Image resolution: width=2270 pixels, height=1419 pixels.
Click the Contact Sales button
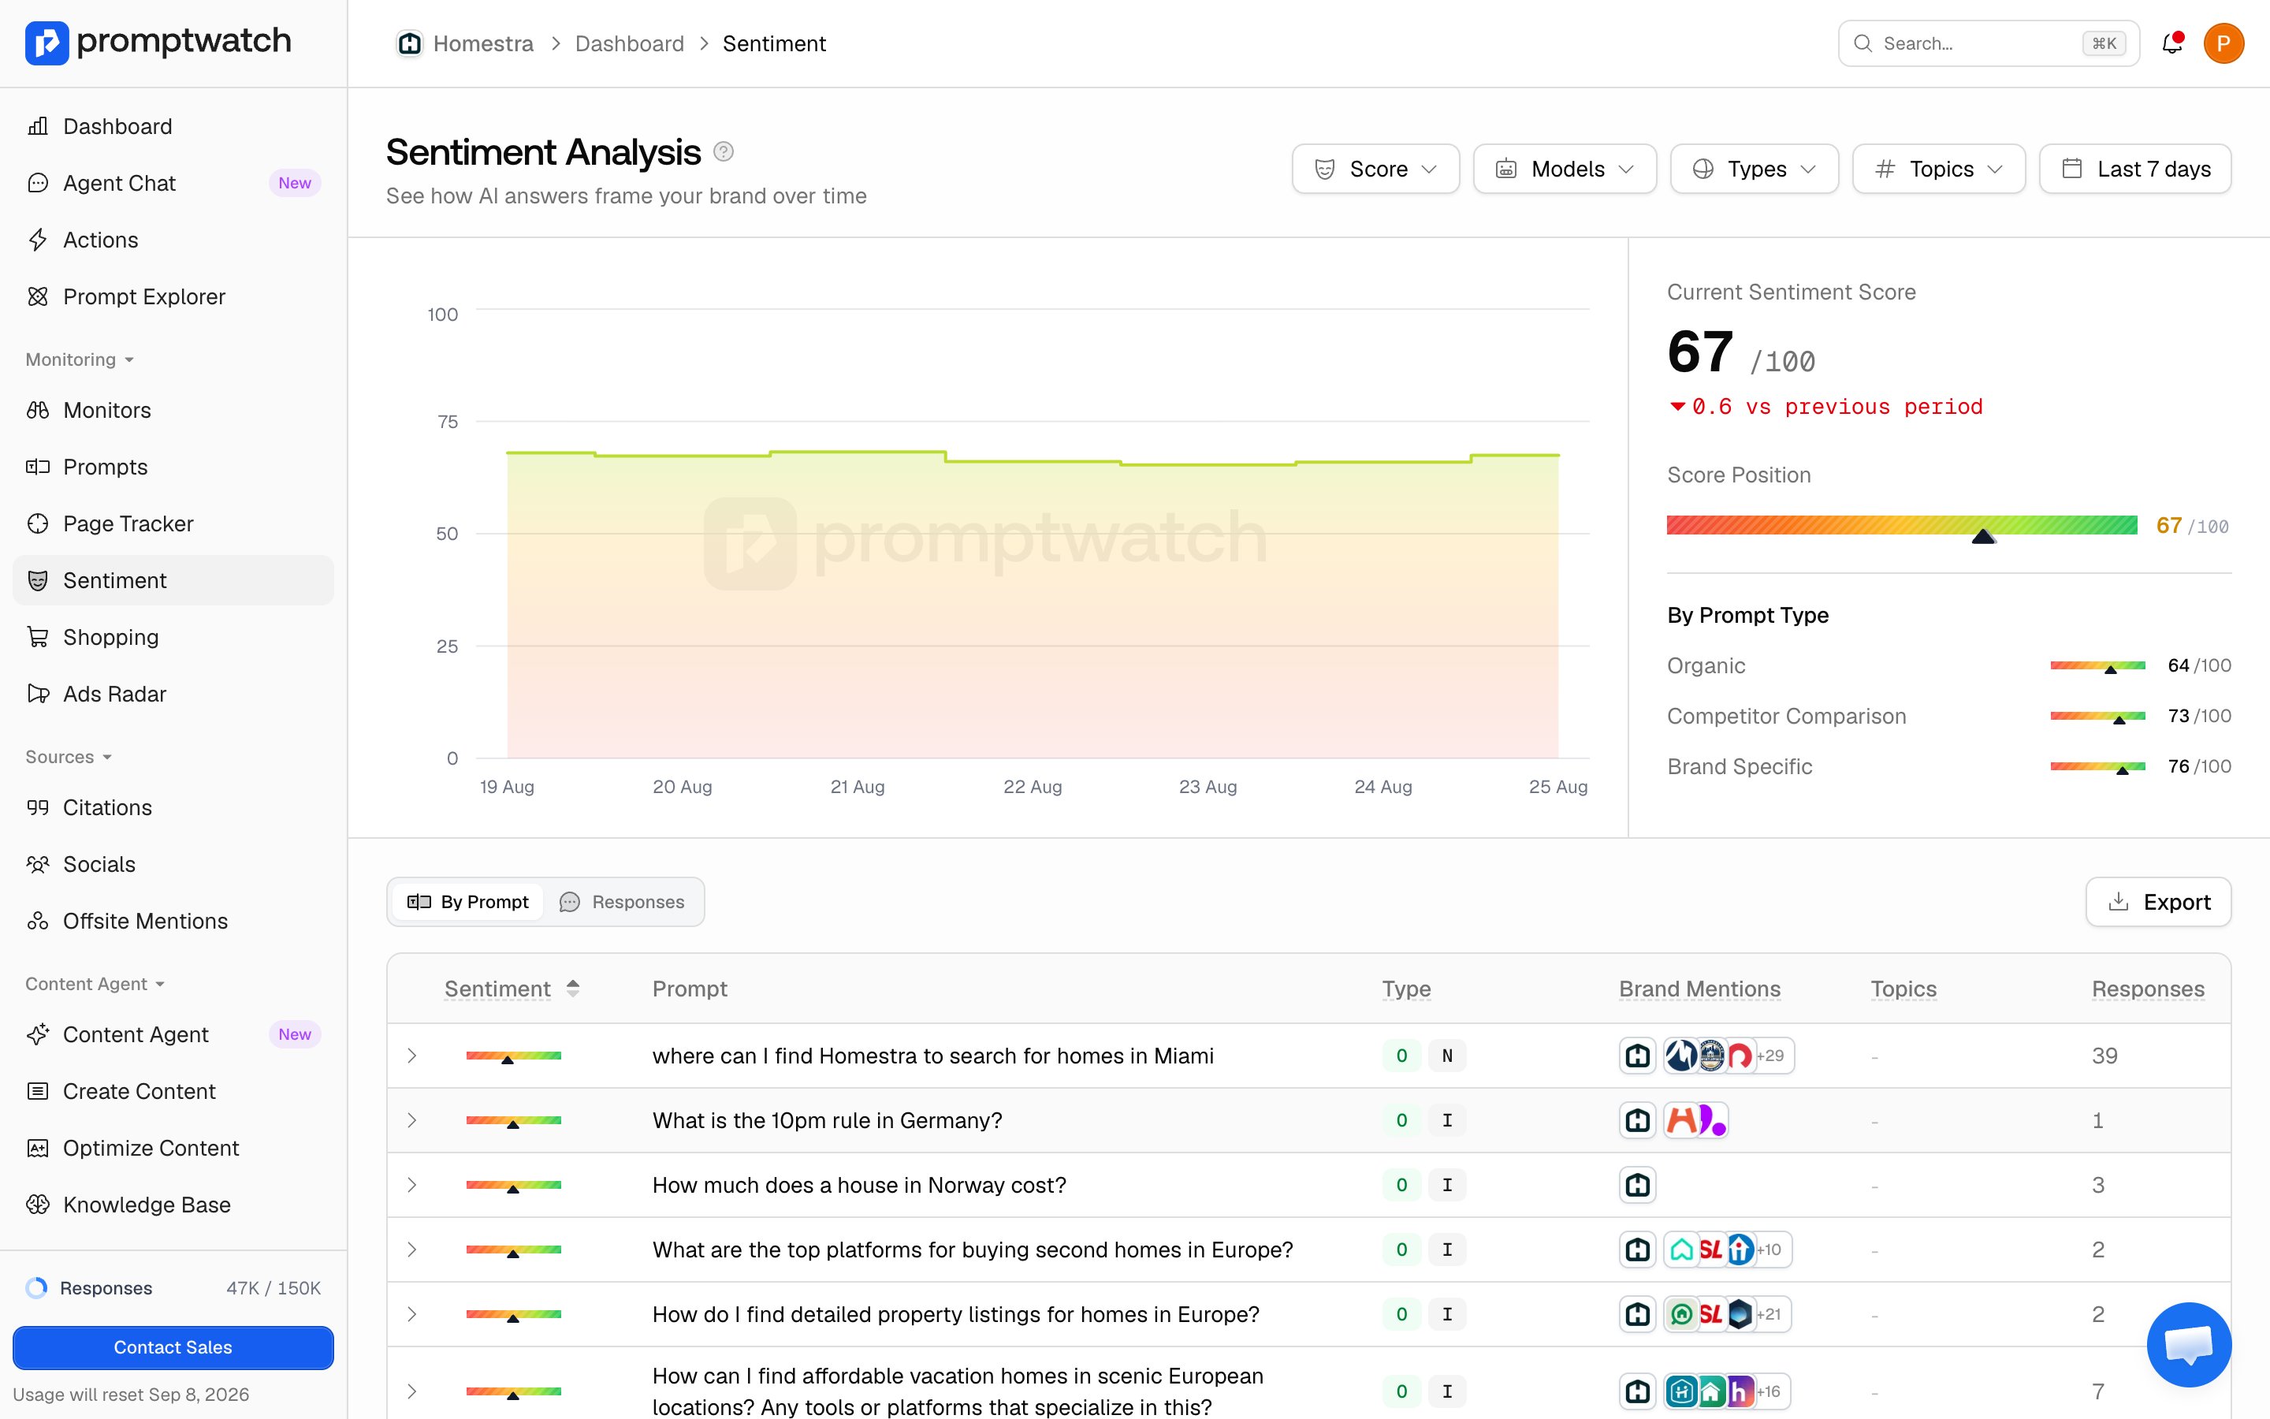[x=173, y=1346]
